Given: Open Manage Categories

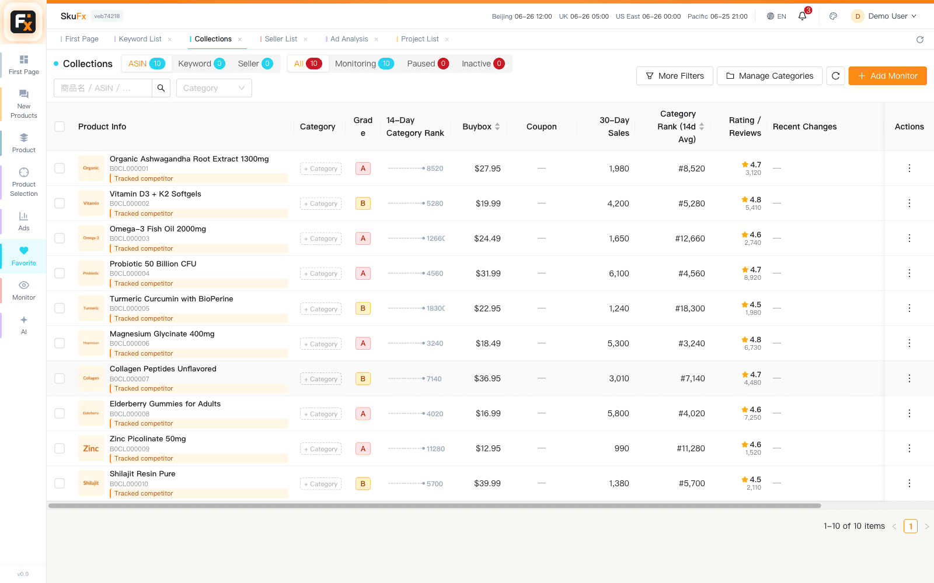Looking at the screenshot, I should tap(769, 76).
